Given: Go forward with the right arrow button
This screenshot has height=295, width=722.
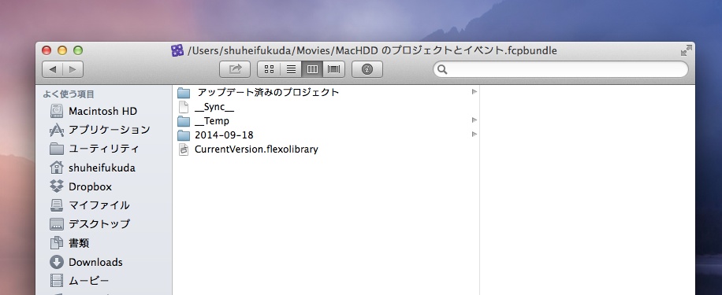Looking at the screenshot, I should point(73,69).
